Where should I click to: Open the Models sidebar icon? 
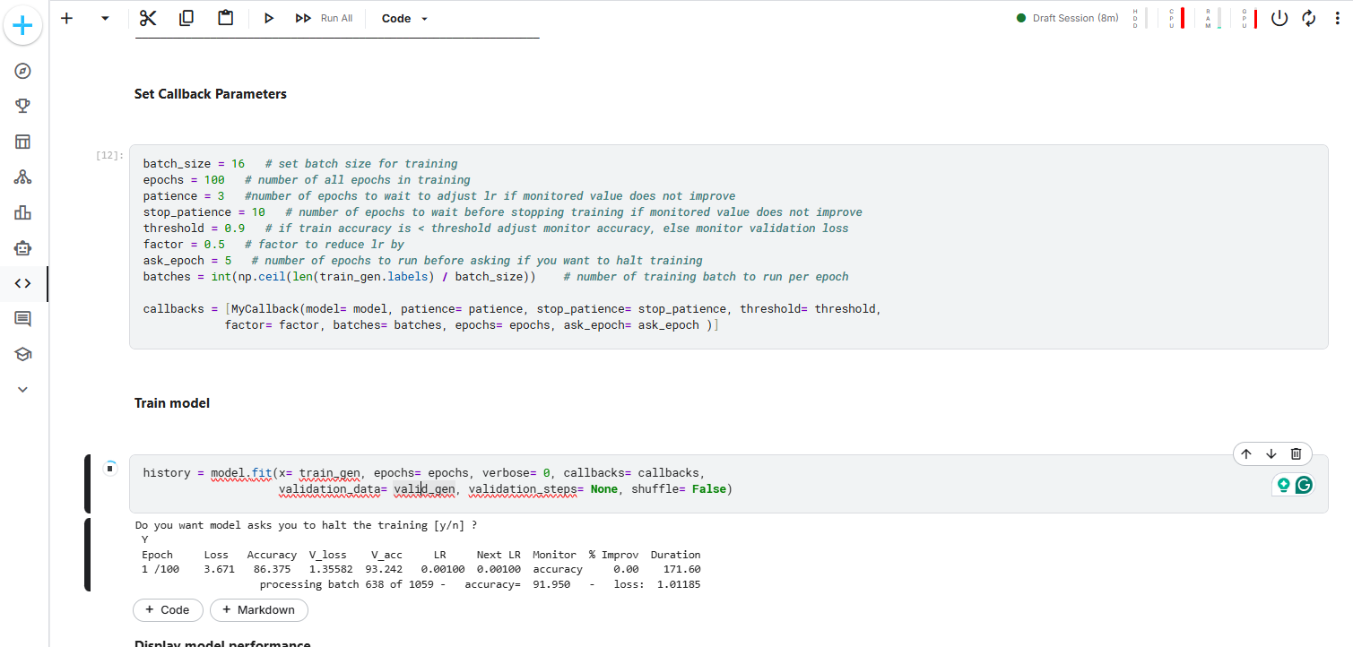point(22,177)
